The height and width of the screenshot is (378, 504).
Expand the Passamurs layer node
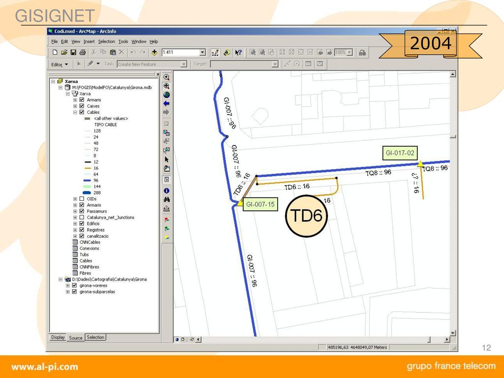point(75,212)
